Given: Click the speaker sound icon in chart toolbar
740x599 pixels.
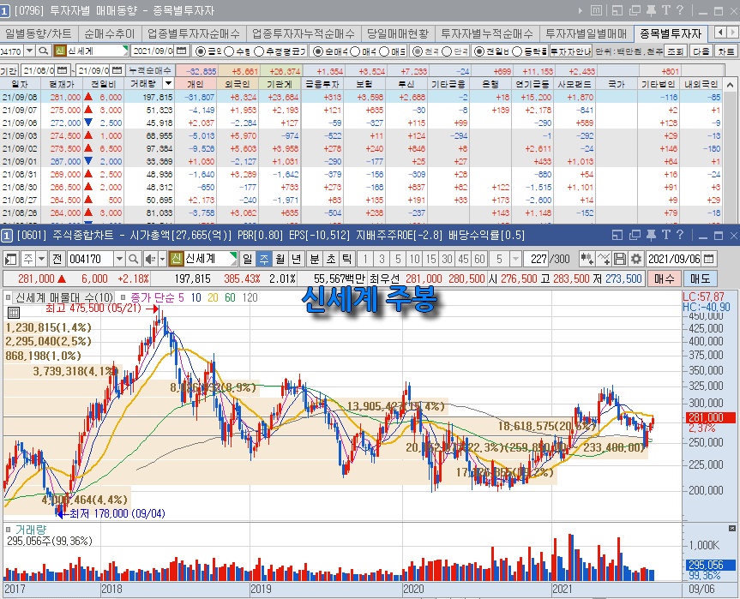Looking at the screenshot, I should click(x=151, y=259).
